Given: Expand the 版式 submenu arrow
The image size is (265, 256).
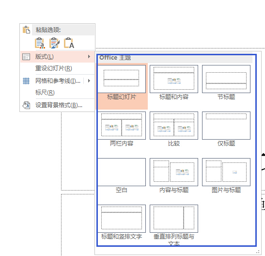Looking at the screenshot, I should tap(89, 56).
